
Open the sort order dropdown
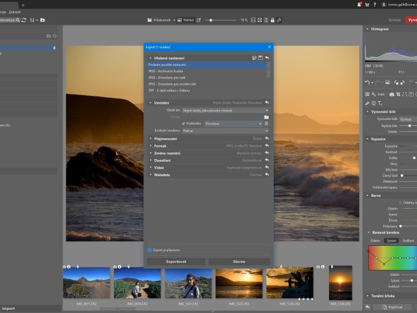tap(33, 20)
